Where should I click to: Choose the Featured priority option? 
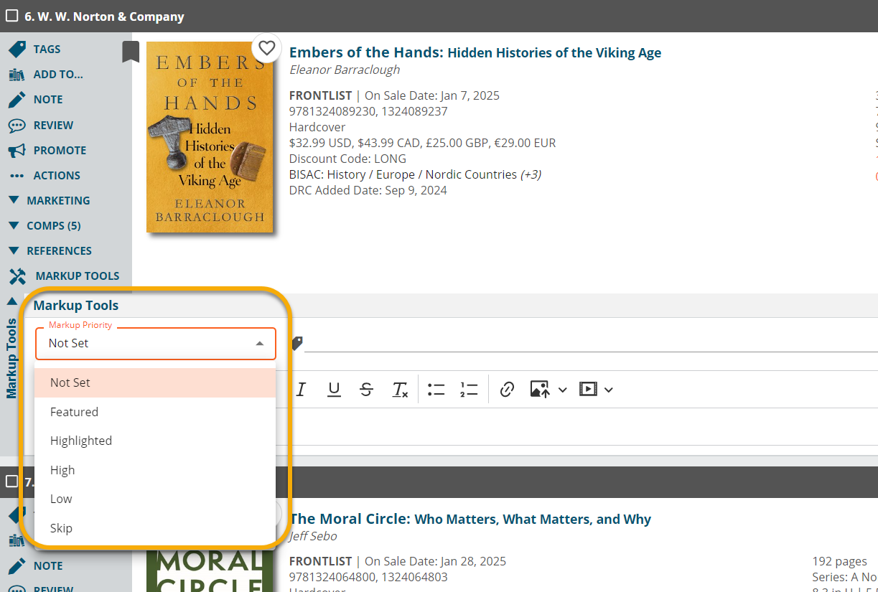tap(156, 412)
